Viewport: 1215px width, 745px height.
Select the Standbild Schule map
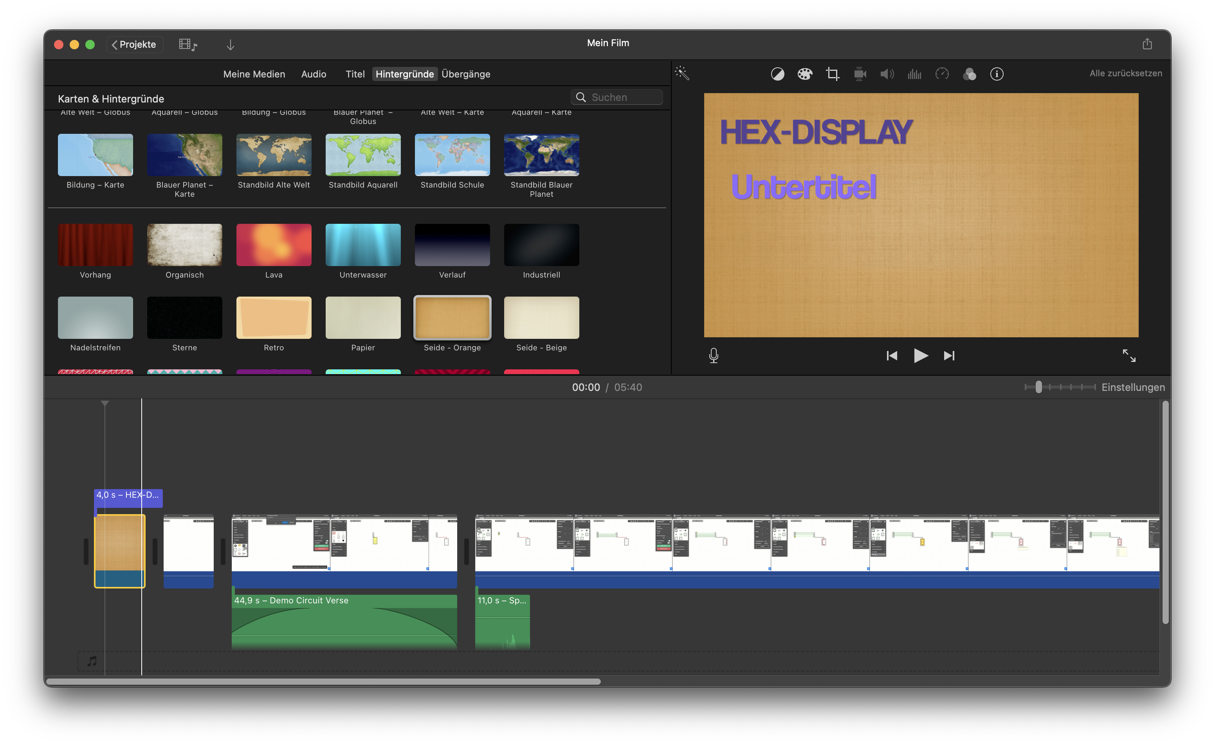[452, 155]
